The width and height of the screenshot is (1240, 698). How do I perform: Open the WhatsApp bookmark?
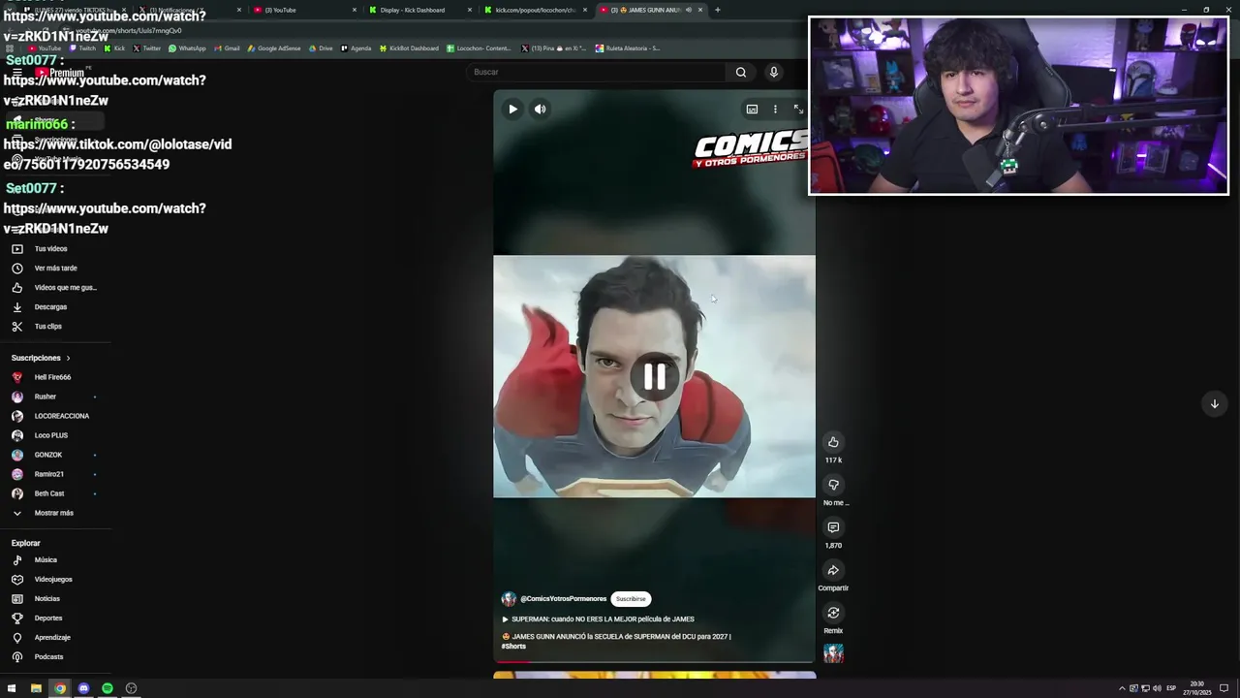pyautogui.click(x=187, y=48)
